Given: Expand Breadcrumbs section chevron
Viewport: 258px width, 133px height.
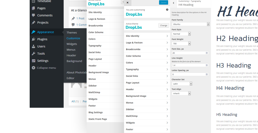Looking at the screenshot, I should click(x=167, y=49).
